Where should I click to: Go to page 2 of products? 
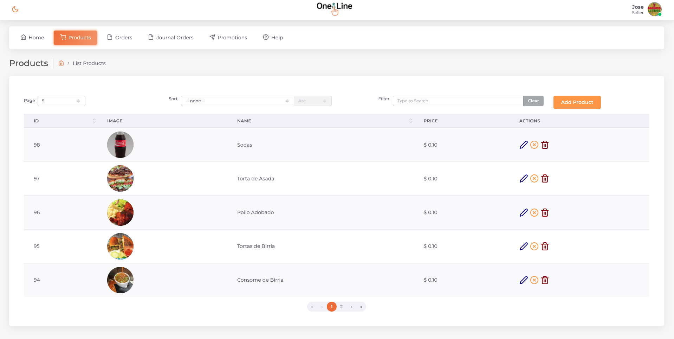click(341, 307)
